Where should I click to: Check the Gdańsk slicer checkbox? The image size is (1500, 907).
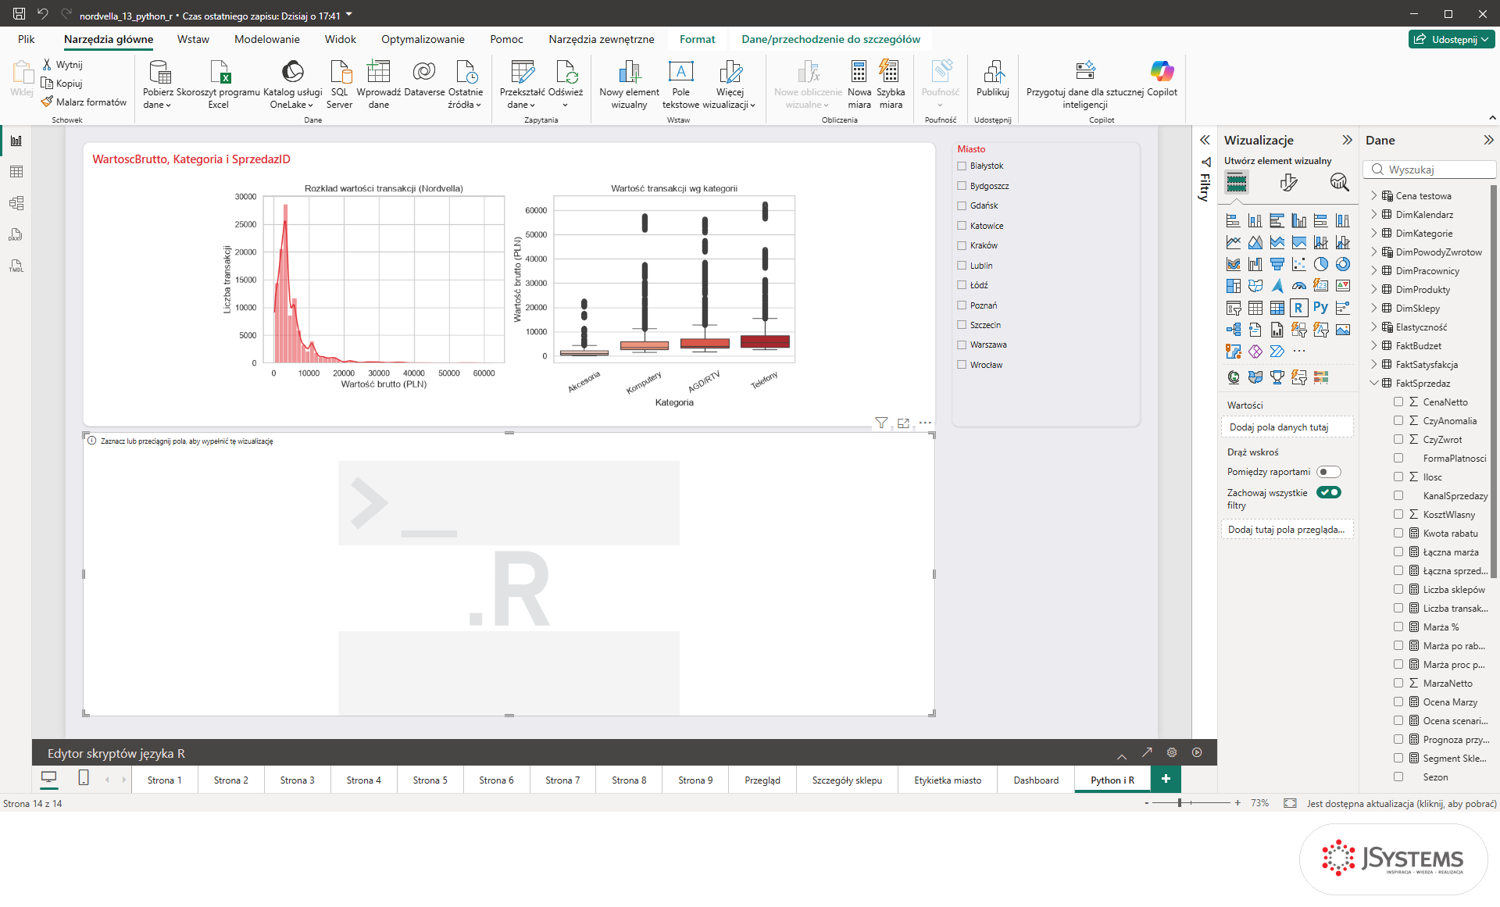click(x=962, y=205)
